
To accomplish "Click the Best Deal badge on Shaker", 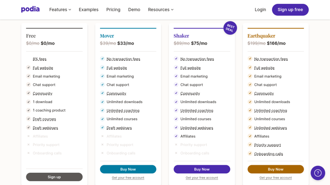I will tap(230, 28).
